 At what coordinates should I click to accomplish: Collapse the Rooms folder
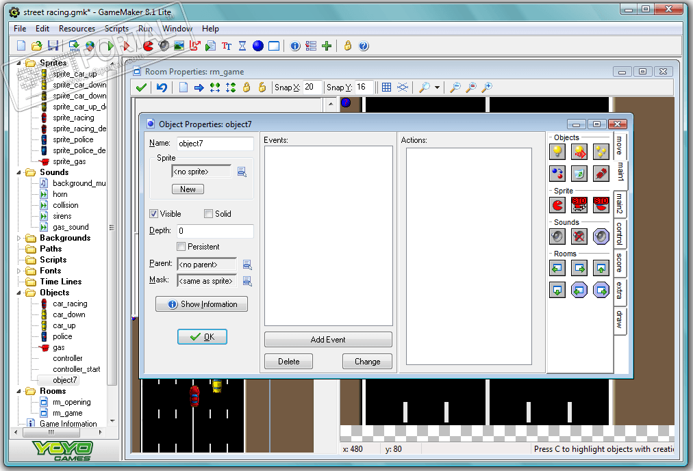18,391
